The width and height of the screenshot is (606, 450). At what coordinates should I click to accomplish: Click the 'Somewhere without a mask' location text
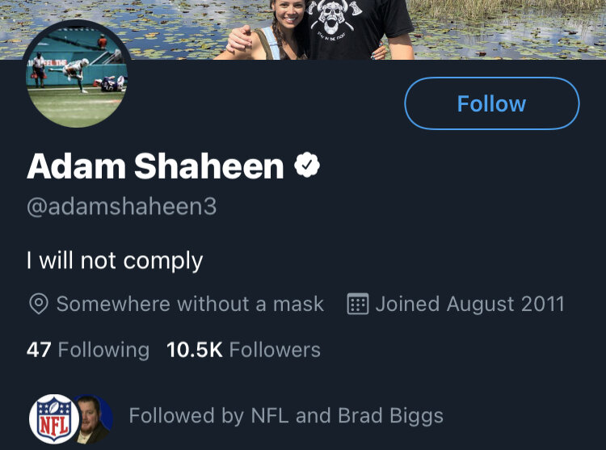coord(190,304)
